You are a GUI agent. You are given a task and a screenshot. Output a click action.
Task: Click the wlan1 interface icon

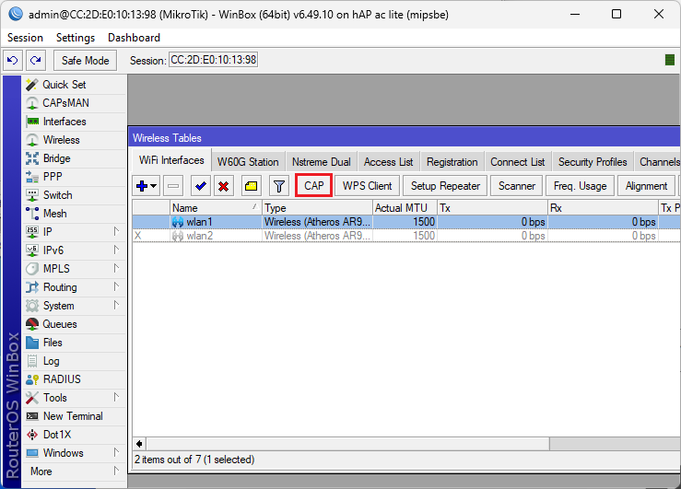tap(178, 222)
